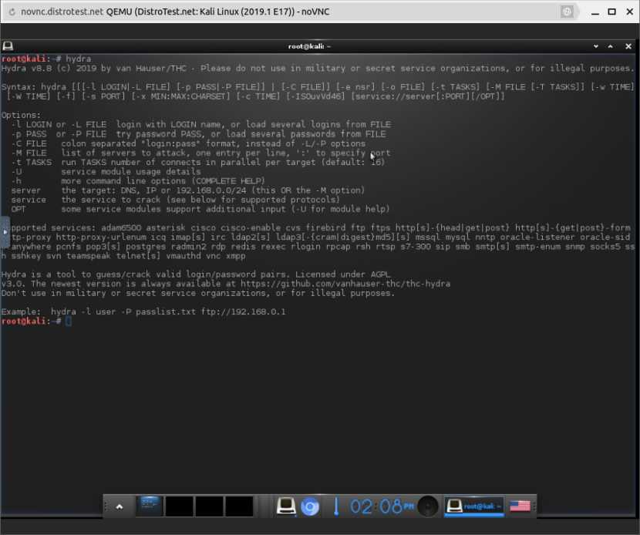Switch to the third virtual desktop in the pager
This screenshot has height=535, width=640.
210,506
